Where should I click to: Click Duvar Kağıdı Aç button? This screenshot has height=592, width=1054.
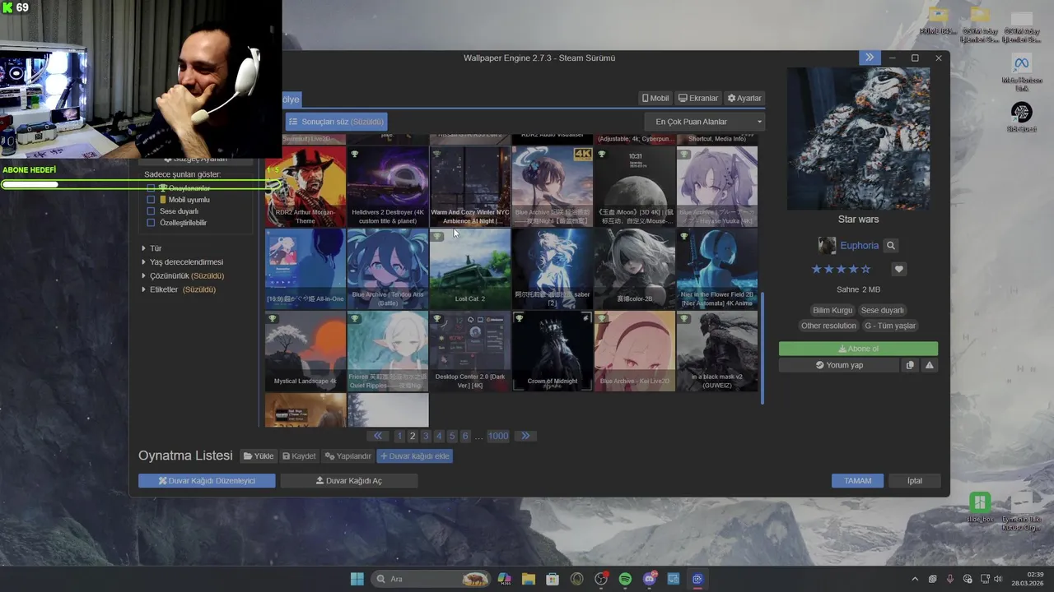tap(349, 480)
